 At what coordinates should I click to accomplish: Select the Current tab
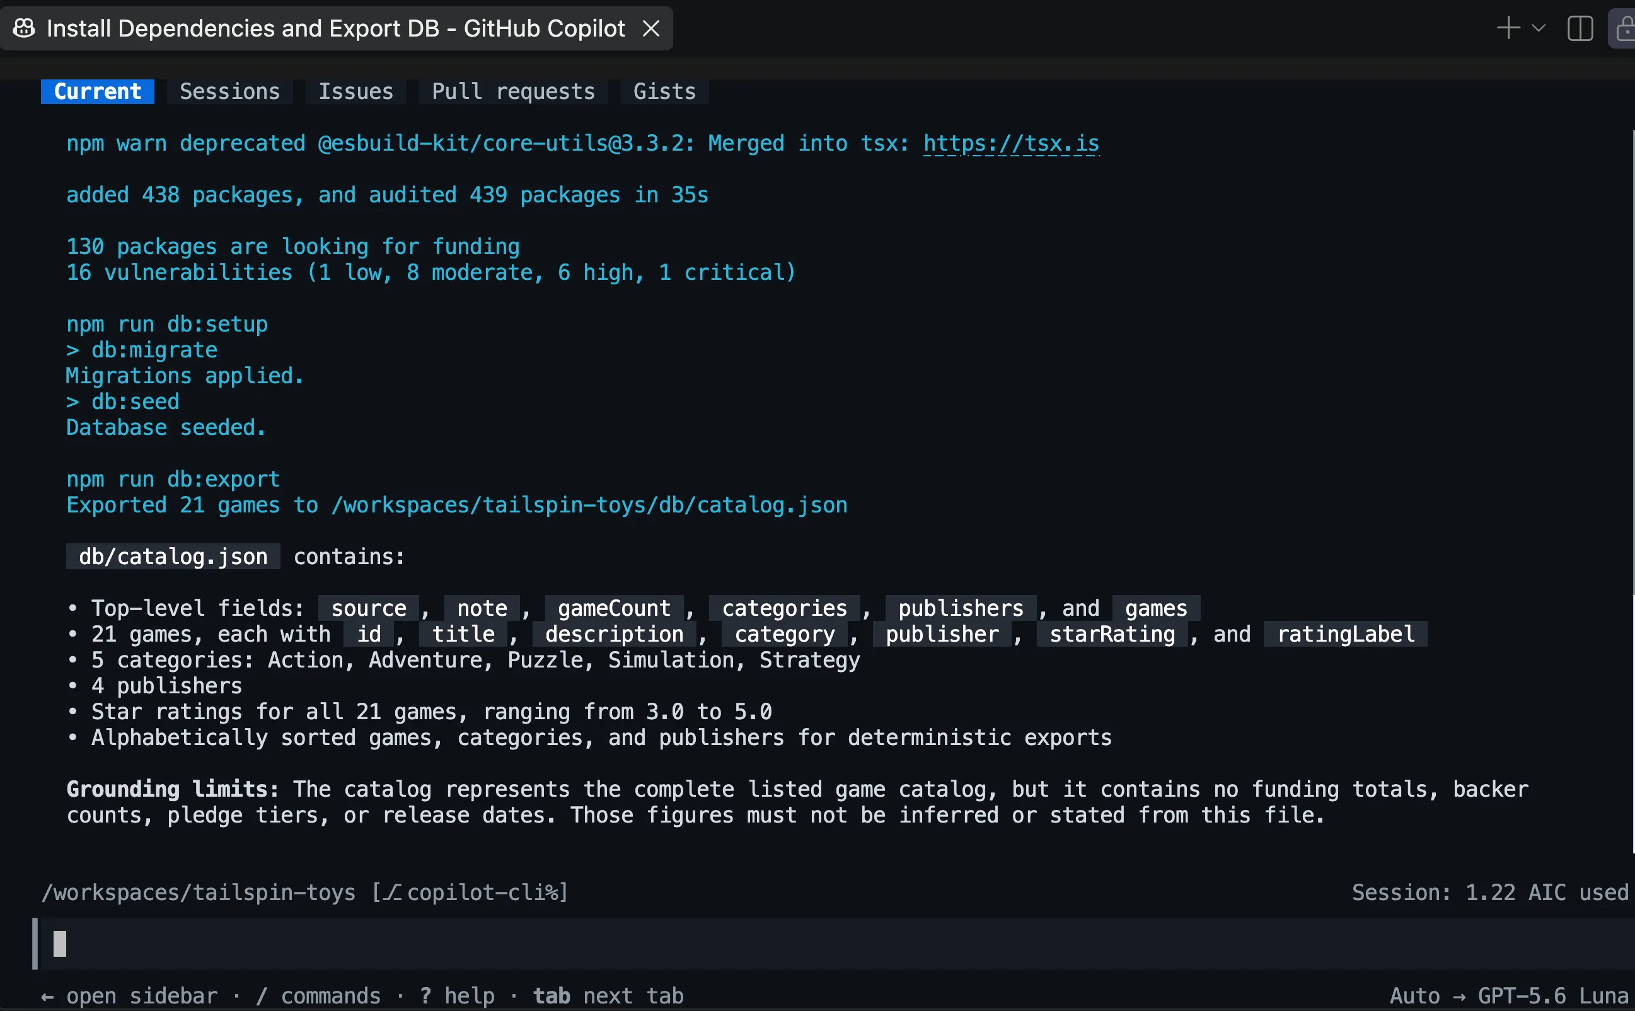[x=98, y=91]
